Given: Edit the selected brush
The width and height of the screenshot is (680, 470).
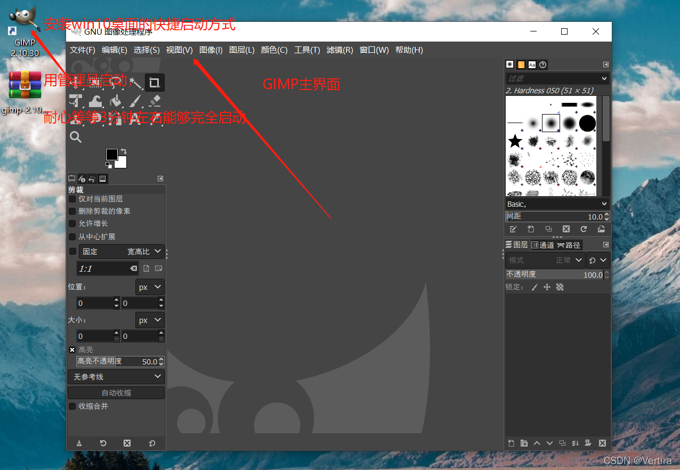Looking at the screenshot, I should click(x=513, y=229).
